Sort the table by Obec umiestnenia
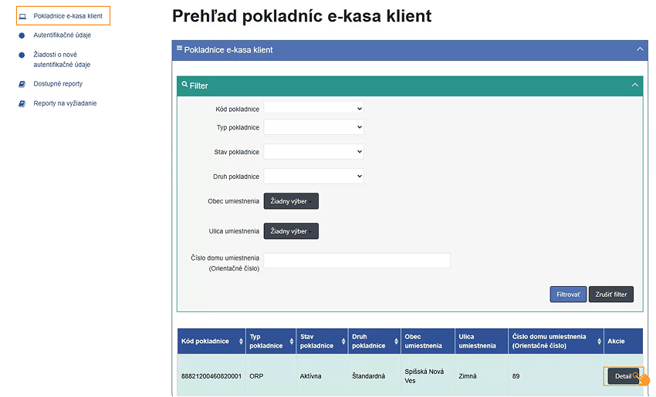 pyautogui.click(x=451, y=341)
